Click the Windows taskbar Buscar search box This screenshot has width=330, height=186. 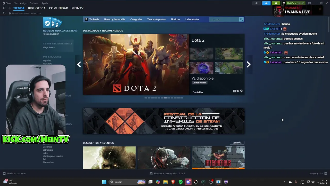pos(127,182)
